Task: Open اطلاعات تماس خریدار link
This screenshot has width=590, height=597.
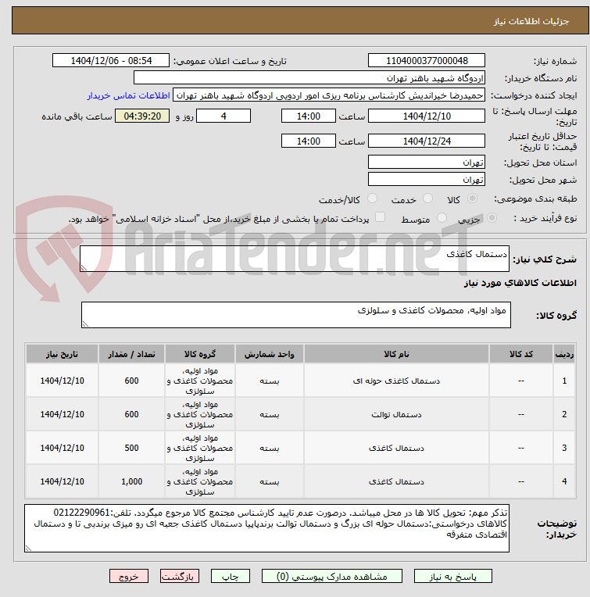Action: [x=128, y=95]
